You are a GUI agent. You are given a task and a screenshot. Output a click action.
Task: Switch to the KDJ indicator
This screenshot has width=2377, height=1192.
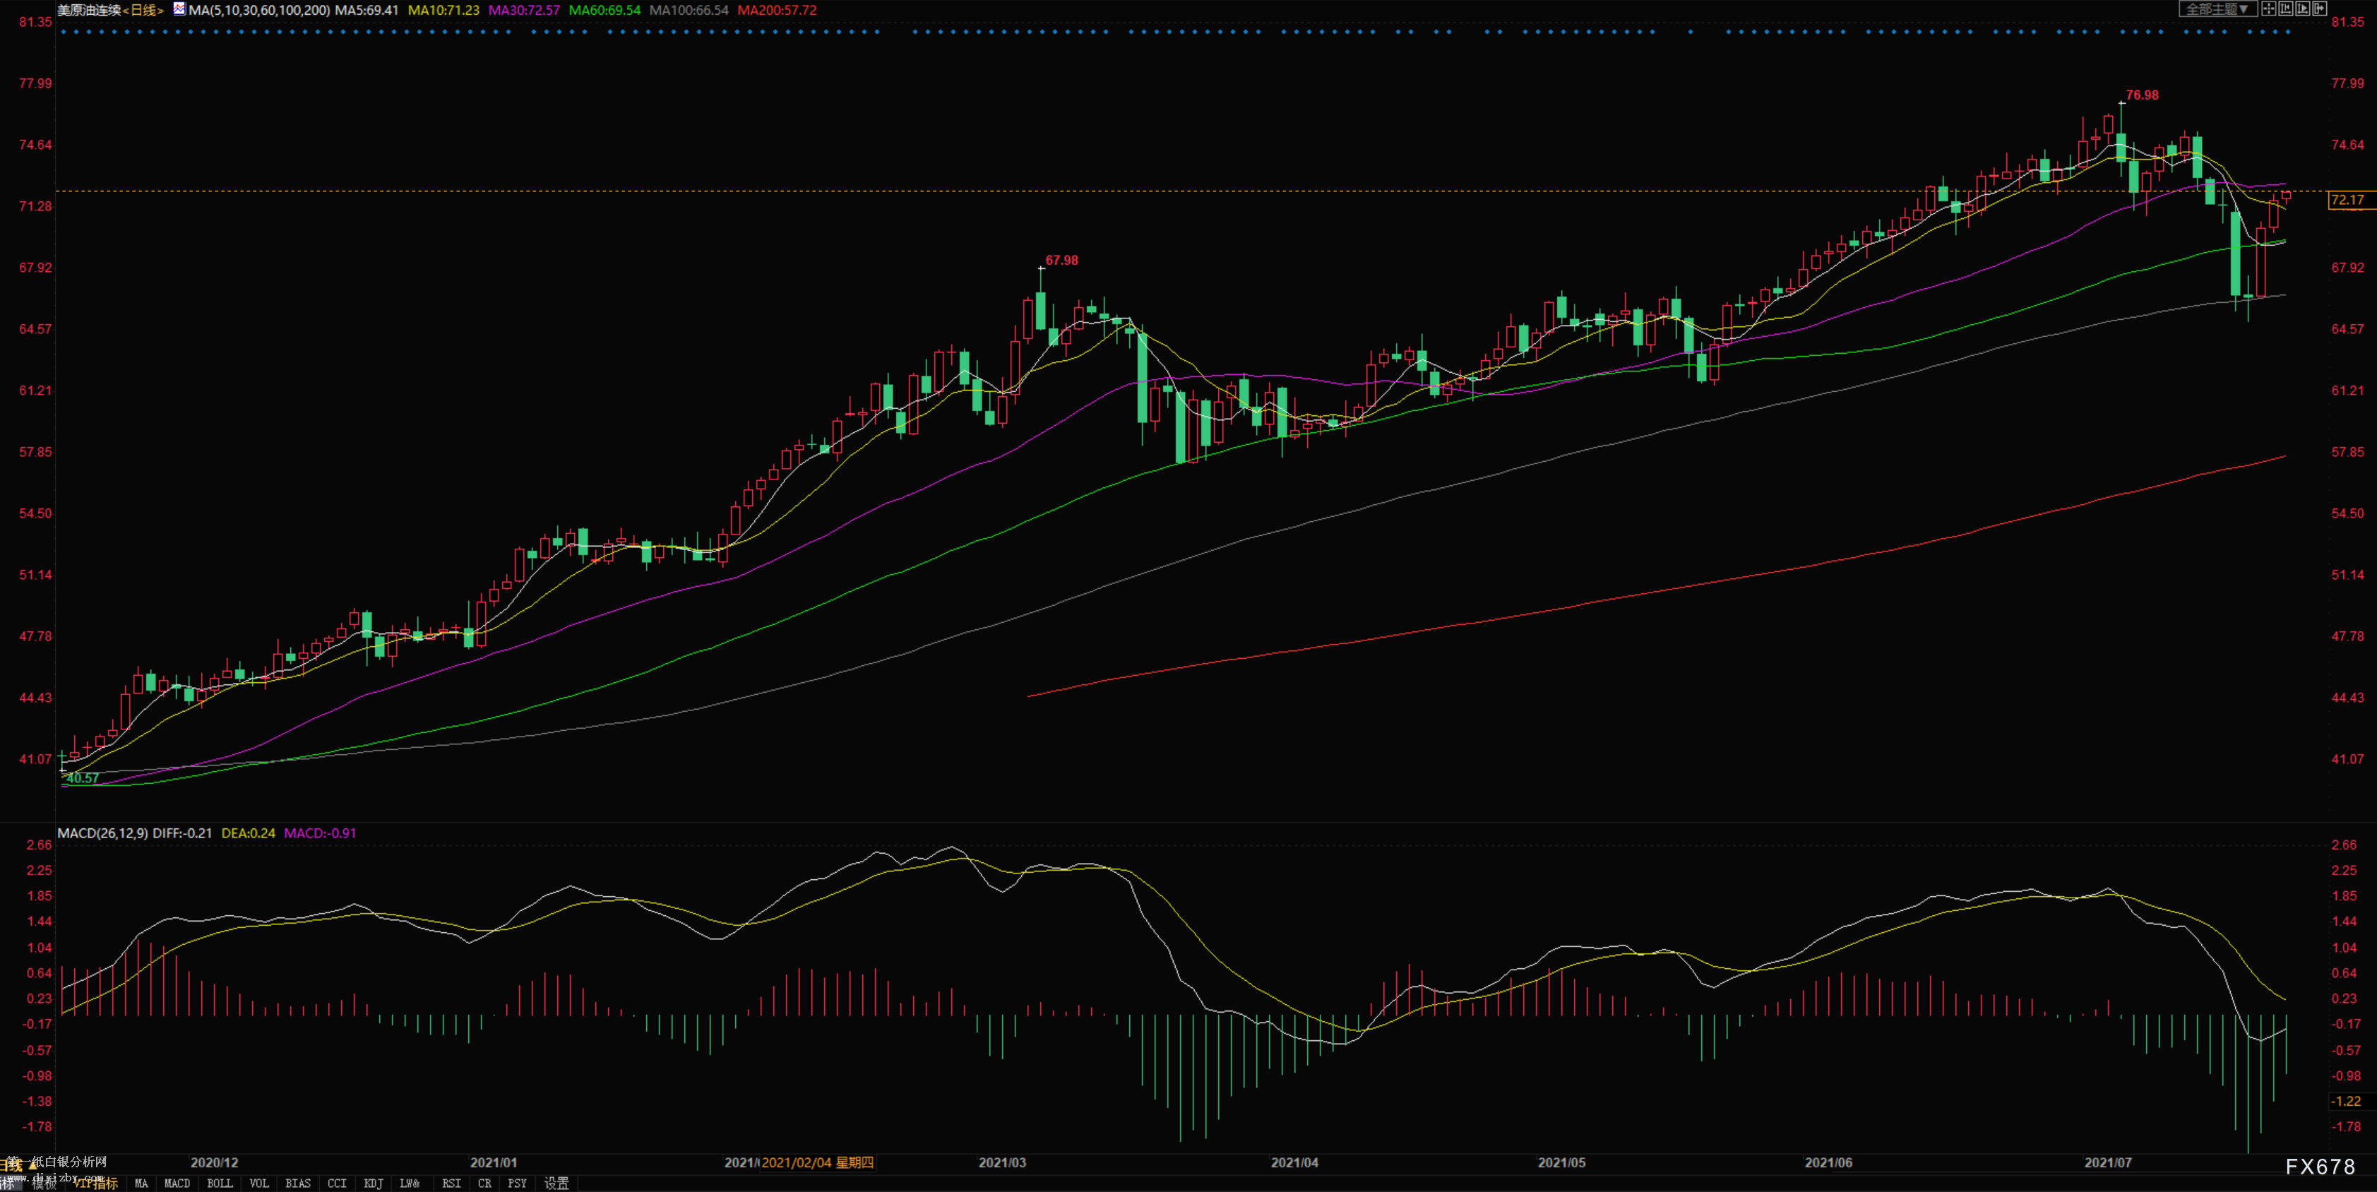pos(373,1183)
